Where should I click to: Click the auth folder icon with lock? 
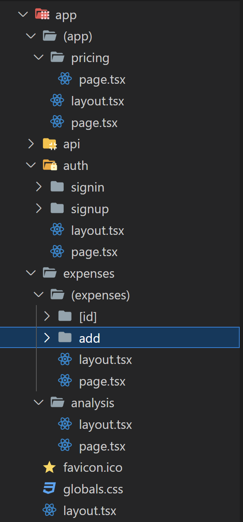point(50,165)
